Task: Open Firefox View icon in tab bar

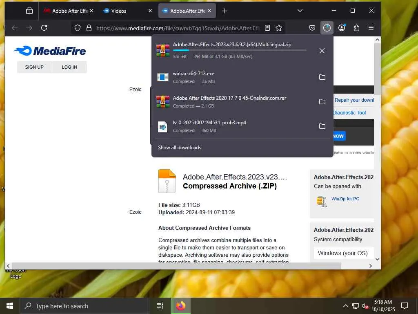Action: point(29,11)
